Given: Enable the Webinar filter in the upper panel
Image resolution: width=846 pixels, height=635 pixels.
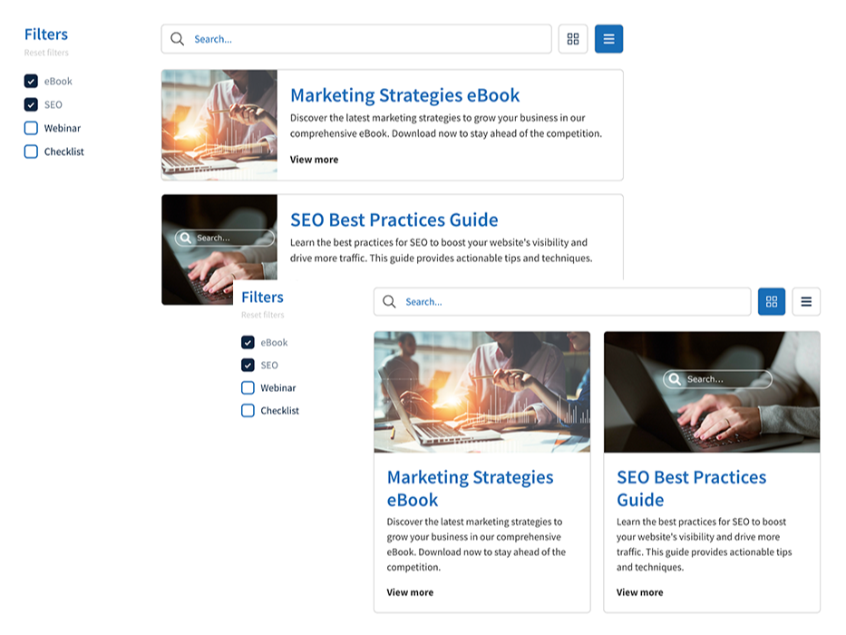Looking at the screenshot, I should pos(31,128).
